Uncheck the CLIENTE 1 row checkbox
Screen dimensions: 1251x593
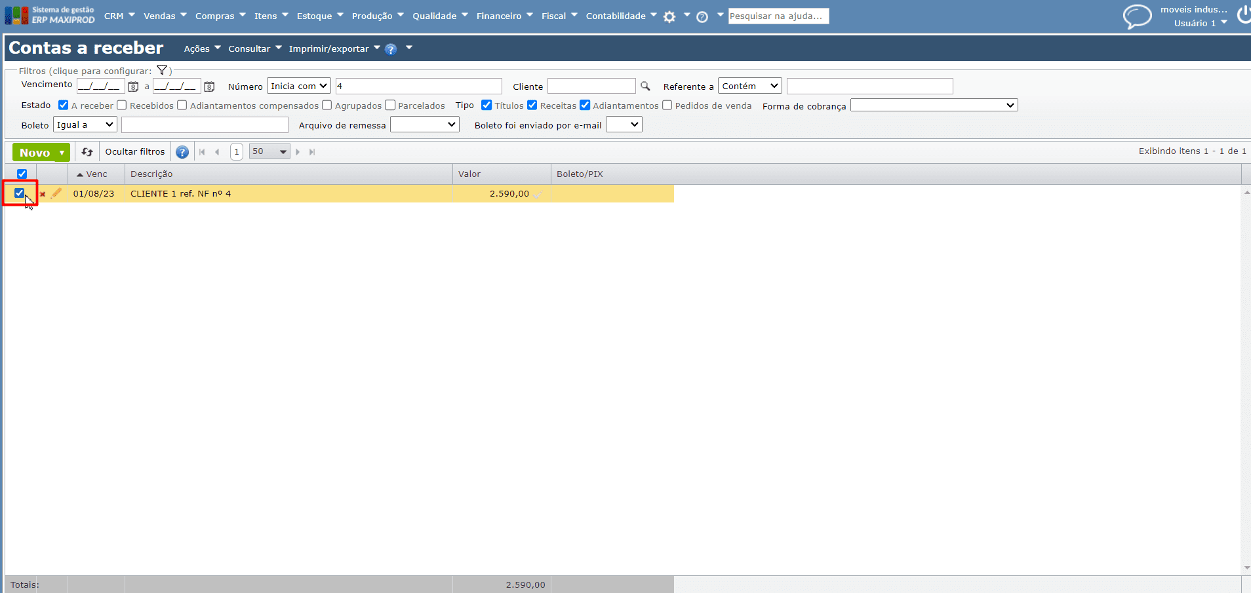[19, 193]
